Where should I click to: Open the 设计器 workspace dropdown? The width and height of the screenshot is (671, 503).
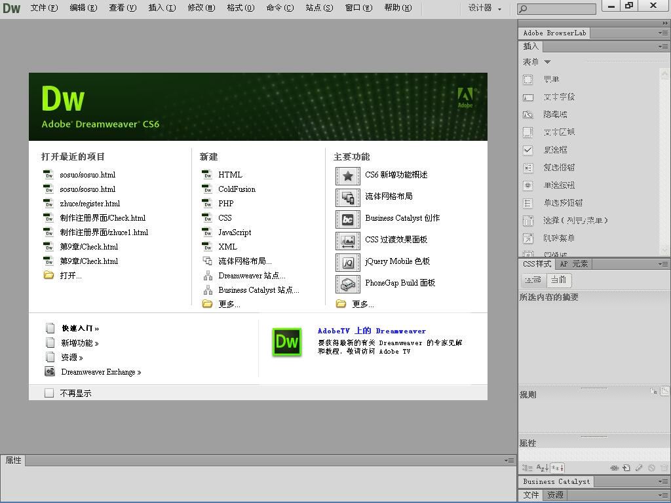[x=484, y=8]
